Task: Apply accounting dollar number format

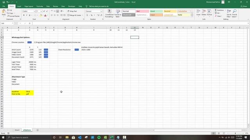Action: coord(87,15)
